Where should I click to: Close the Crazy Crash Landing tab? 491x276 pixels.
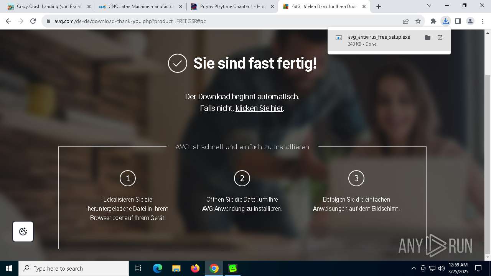[x=89, y=7]
